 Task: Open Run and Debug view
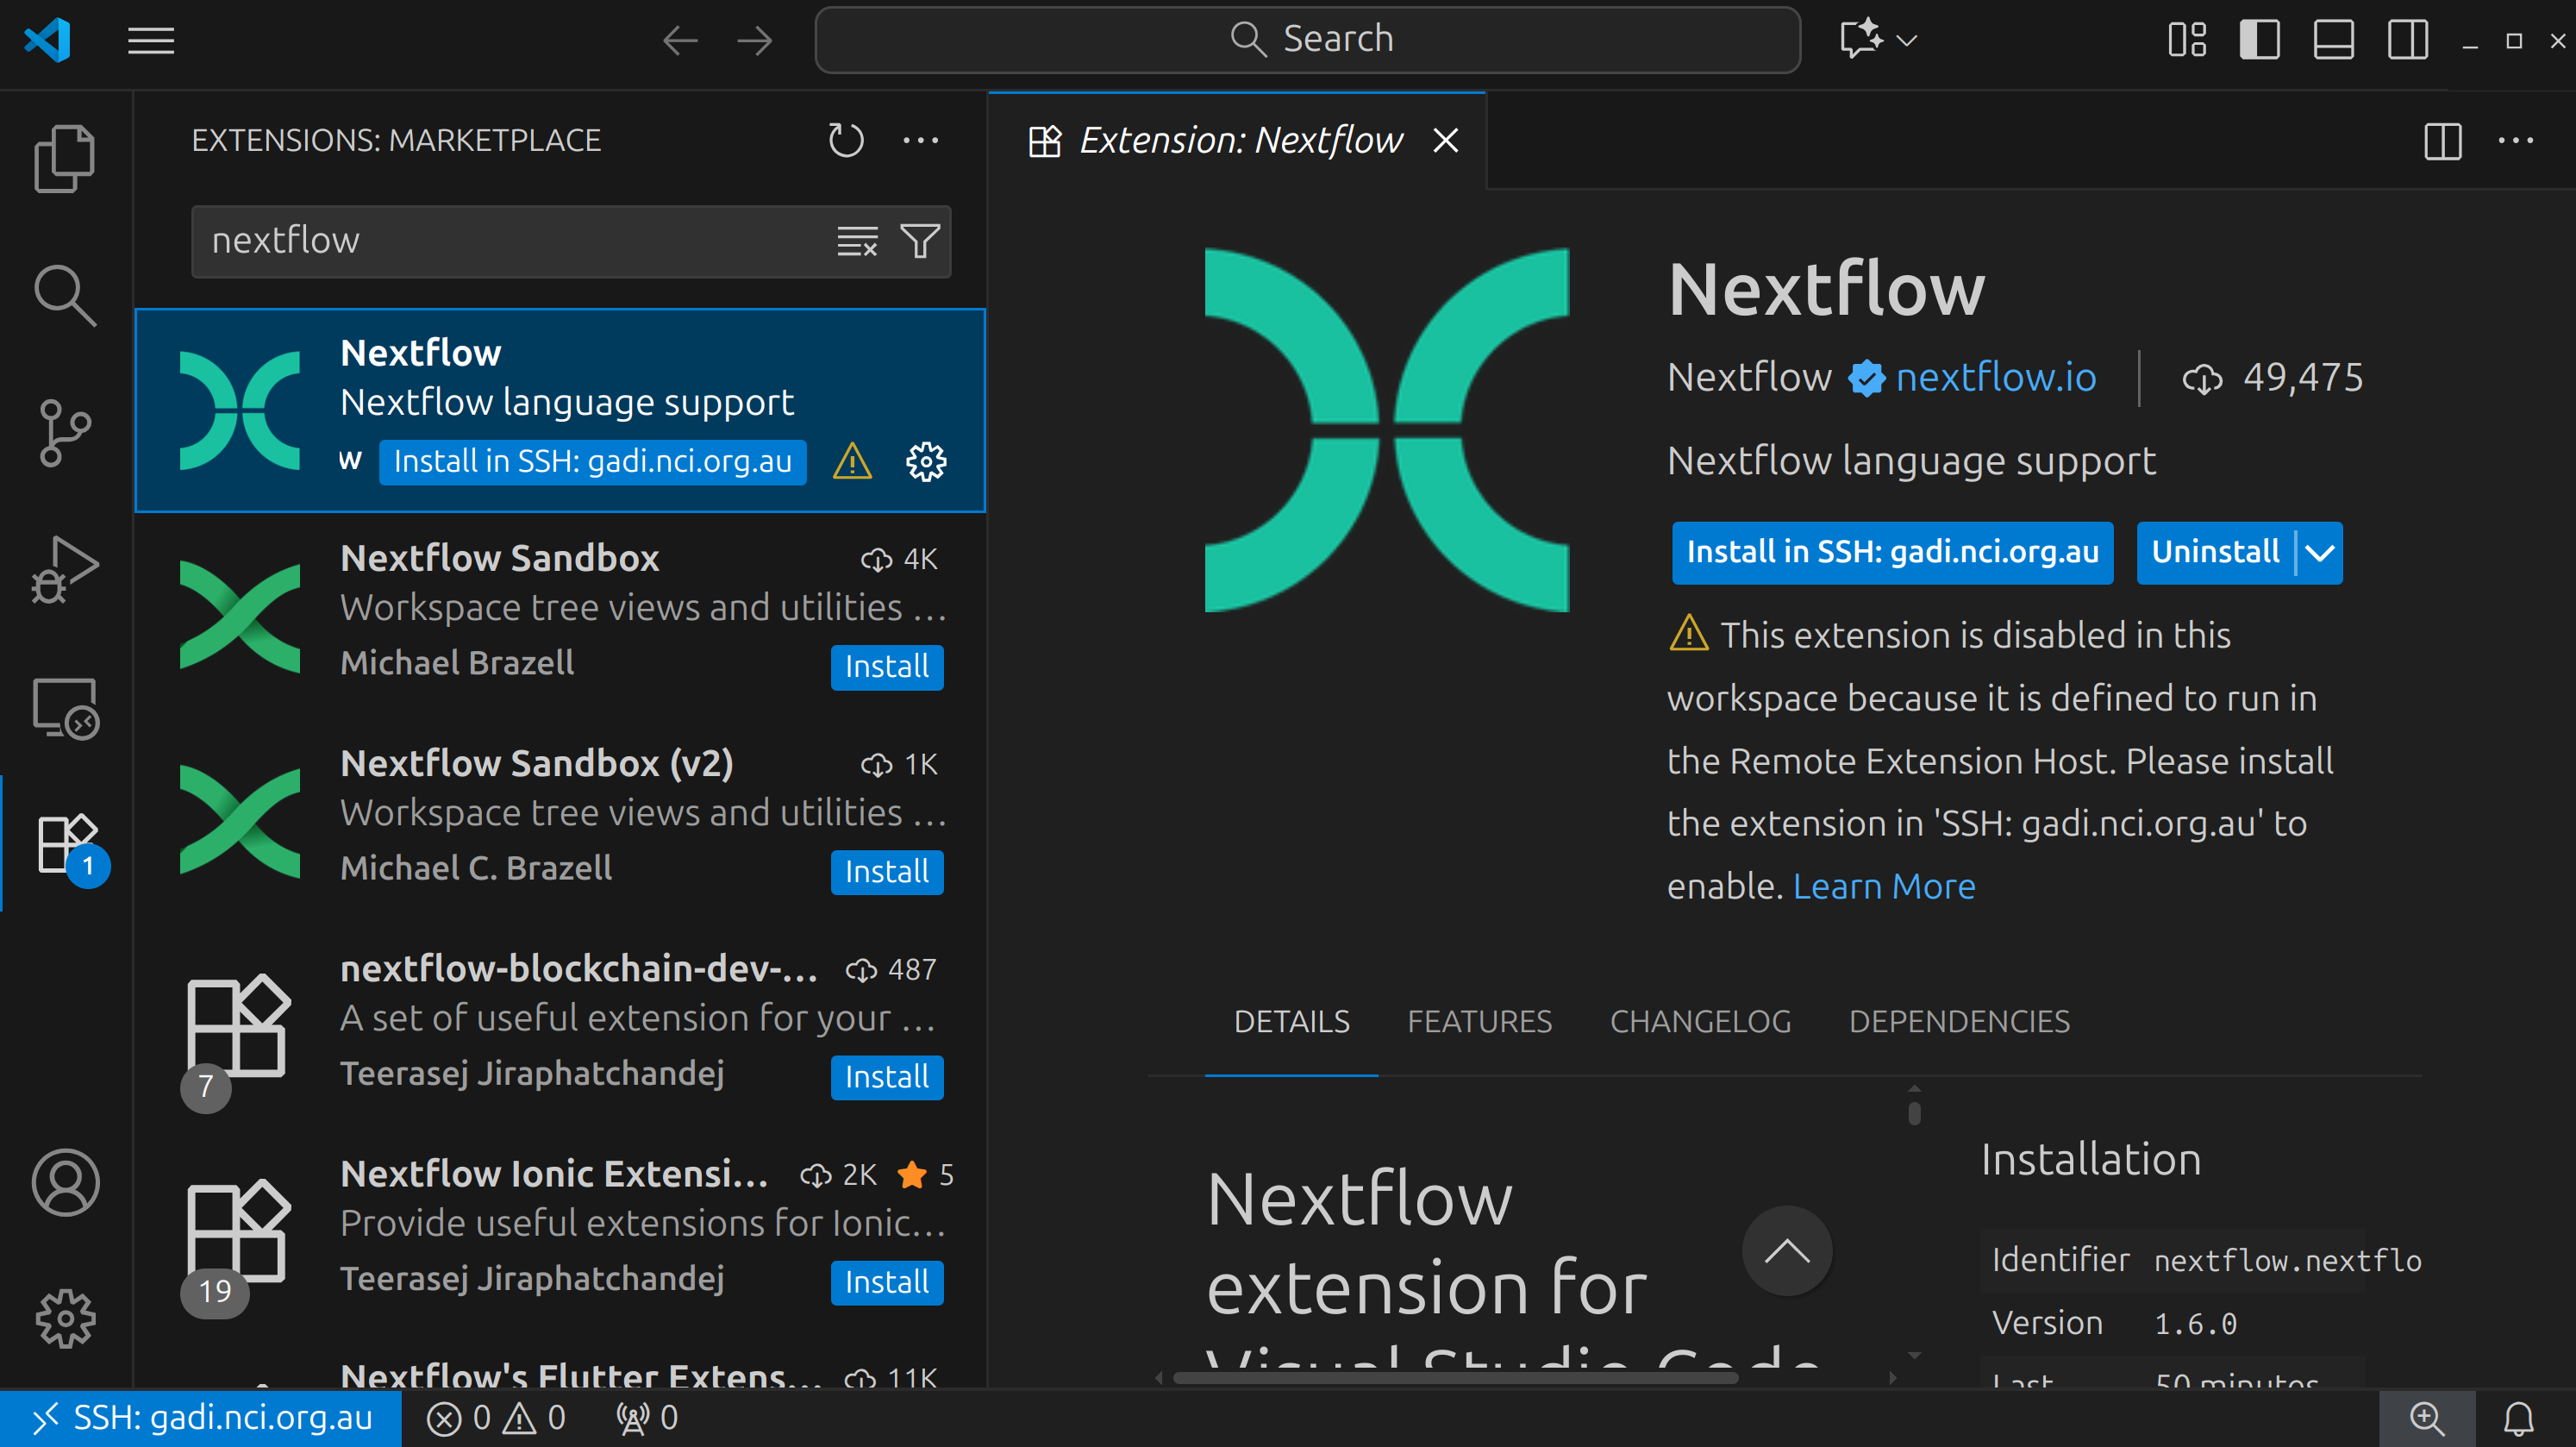(64, 569)
